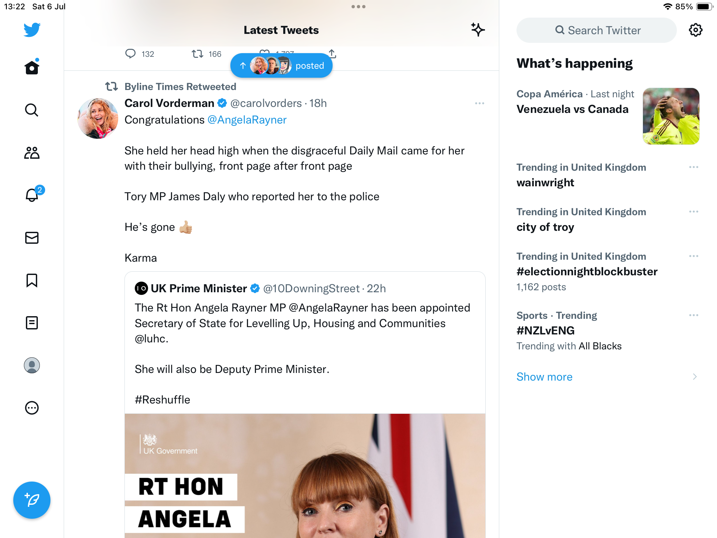Open the Trends settings gear
The width and height of the screenshot is (717, 538).
[x=695, y=30]
